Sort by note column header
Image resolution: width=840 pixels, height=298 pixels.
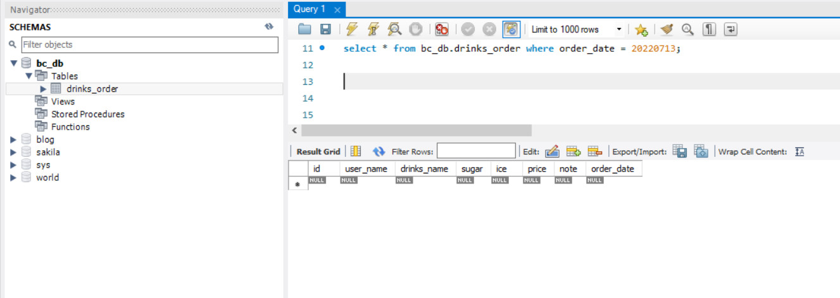click(x=570, y=169)
